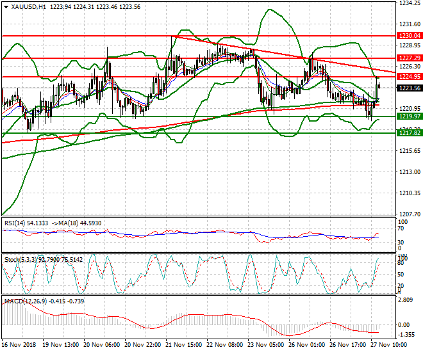Click the 21 Nov 15:00 time label
Viewport: 423px width, 352px height.
click(183, 345)
